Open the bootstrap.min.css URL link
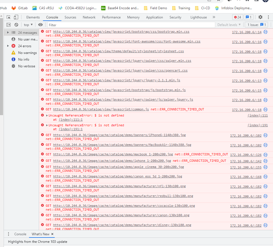This screenshot has width=273, height=247. pyautogui.click(x=121, y=32)
